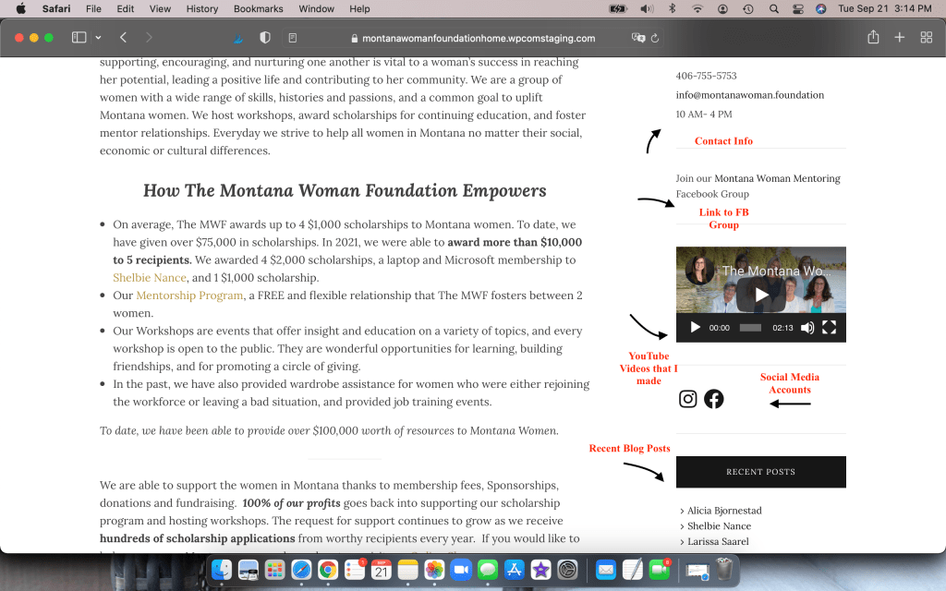Toggle the Safari sidebar button
The height and width of the screenshot is (591, 946).
coord(79,38)
